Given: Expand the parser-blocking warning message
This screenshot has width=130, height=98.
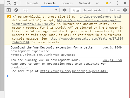Looking at the screenshot, I should pyautogui.click(x=13, y=17).
